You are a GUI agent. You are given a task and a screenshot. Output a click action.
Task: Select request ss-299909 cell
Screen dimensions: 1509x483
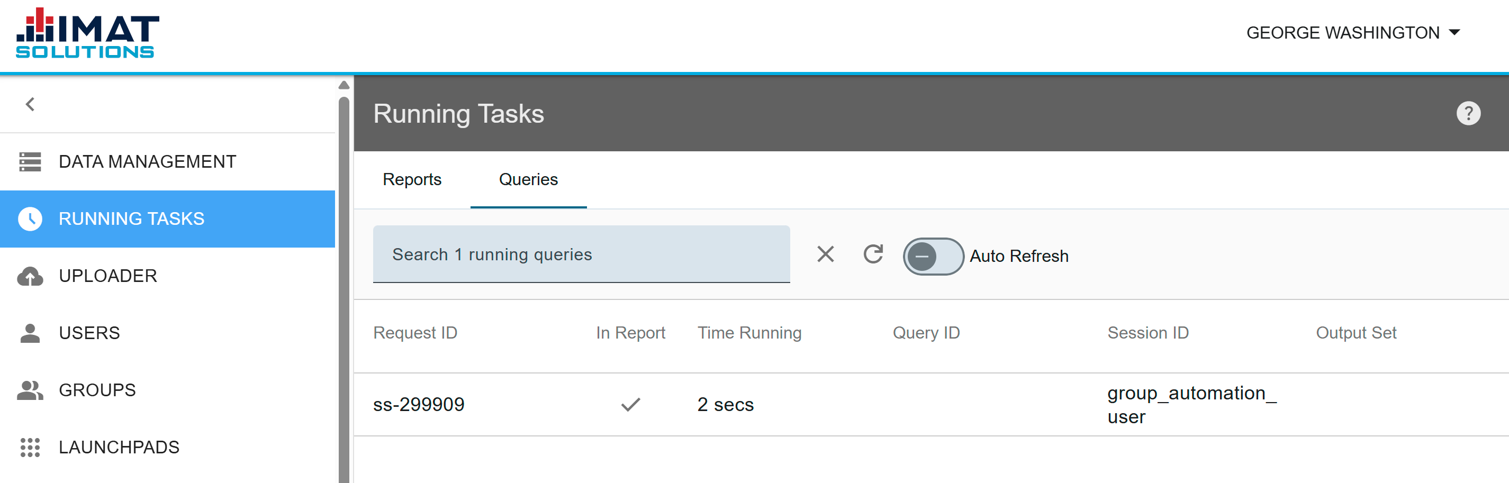point(419,405)
